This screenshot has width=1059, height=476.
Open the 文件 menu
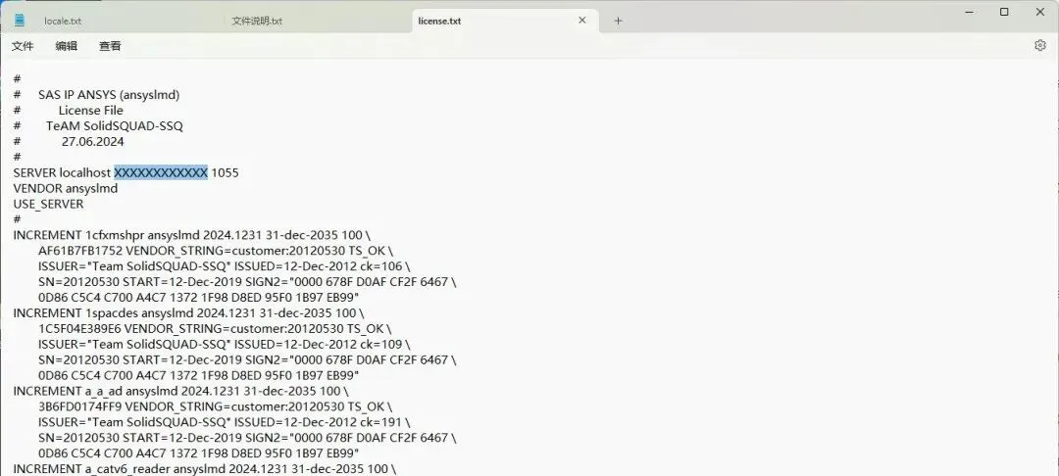(23, 46)
